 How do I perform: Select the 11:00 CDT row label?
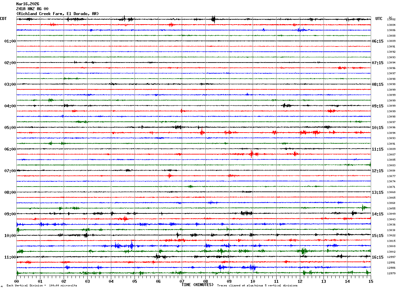pyautogui.click(x=10, y=257)
